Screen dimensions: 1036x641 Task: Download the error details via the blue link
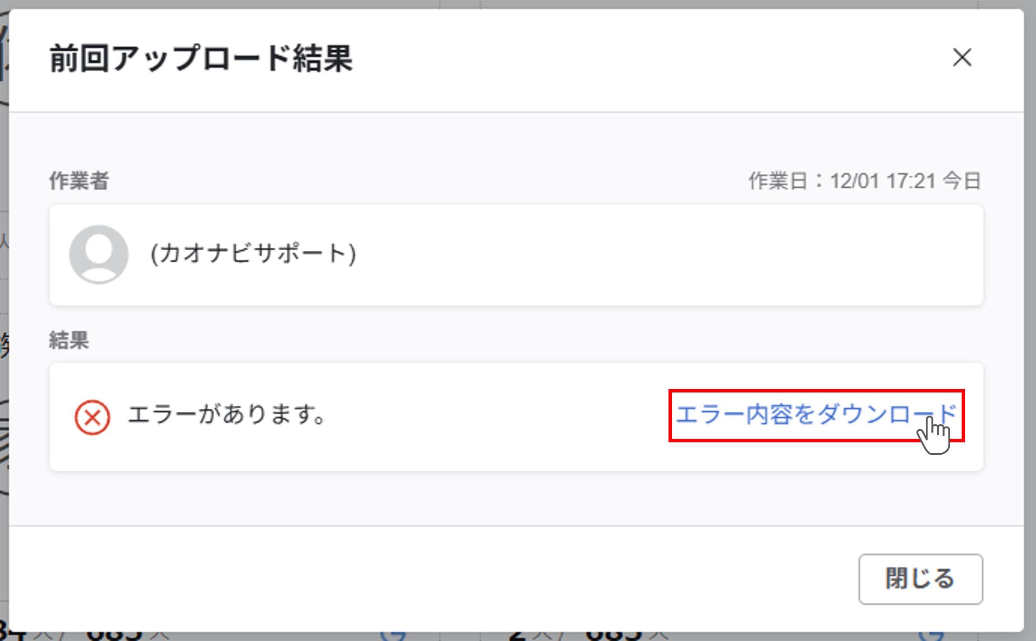pos(815,415)
